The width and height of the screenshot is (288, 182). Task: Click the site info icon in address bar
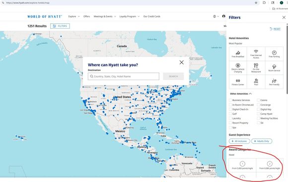click(x=3, y=3)
